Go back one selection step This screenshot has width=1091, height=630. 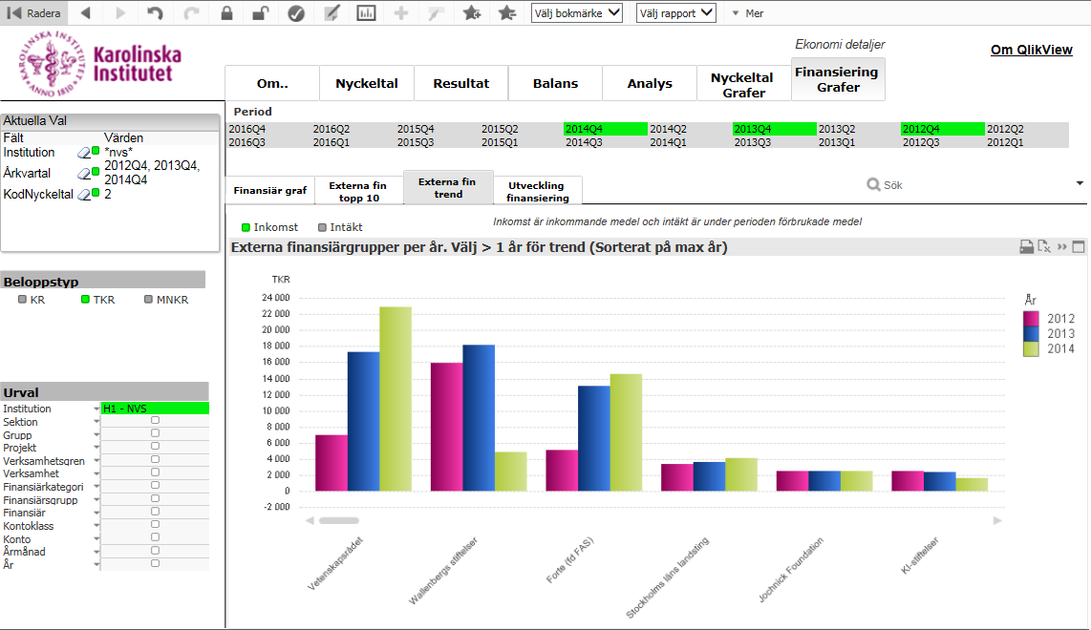tap(86, 13)
